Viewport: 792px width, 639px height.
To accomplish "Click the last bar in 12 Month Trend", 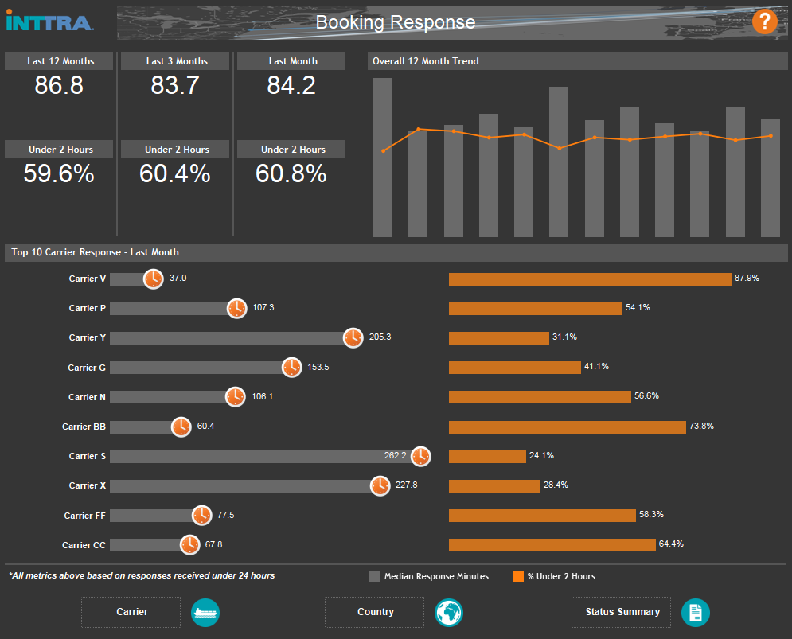I will [x=771, y=177].
